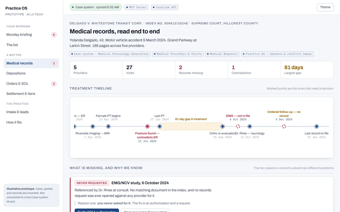Click the Delgado v. Whitestone case caption
This screenshot has width=340, height=212.
[164, 23]
